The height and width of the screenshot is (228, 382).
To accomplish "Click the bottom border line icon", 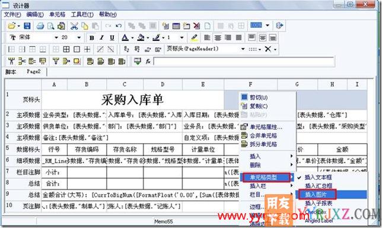I will [x=43, y=49].
